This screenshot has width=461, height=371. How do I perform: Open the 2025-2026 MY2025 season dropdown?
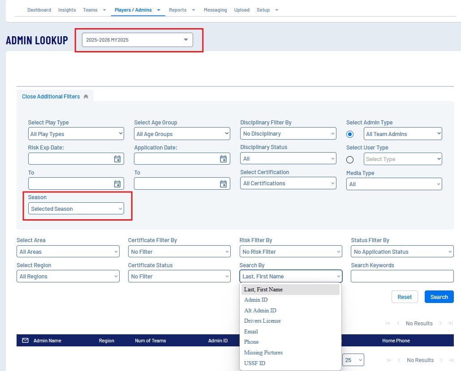(x=137, y=40)
